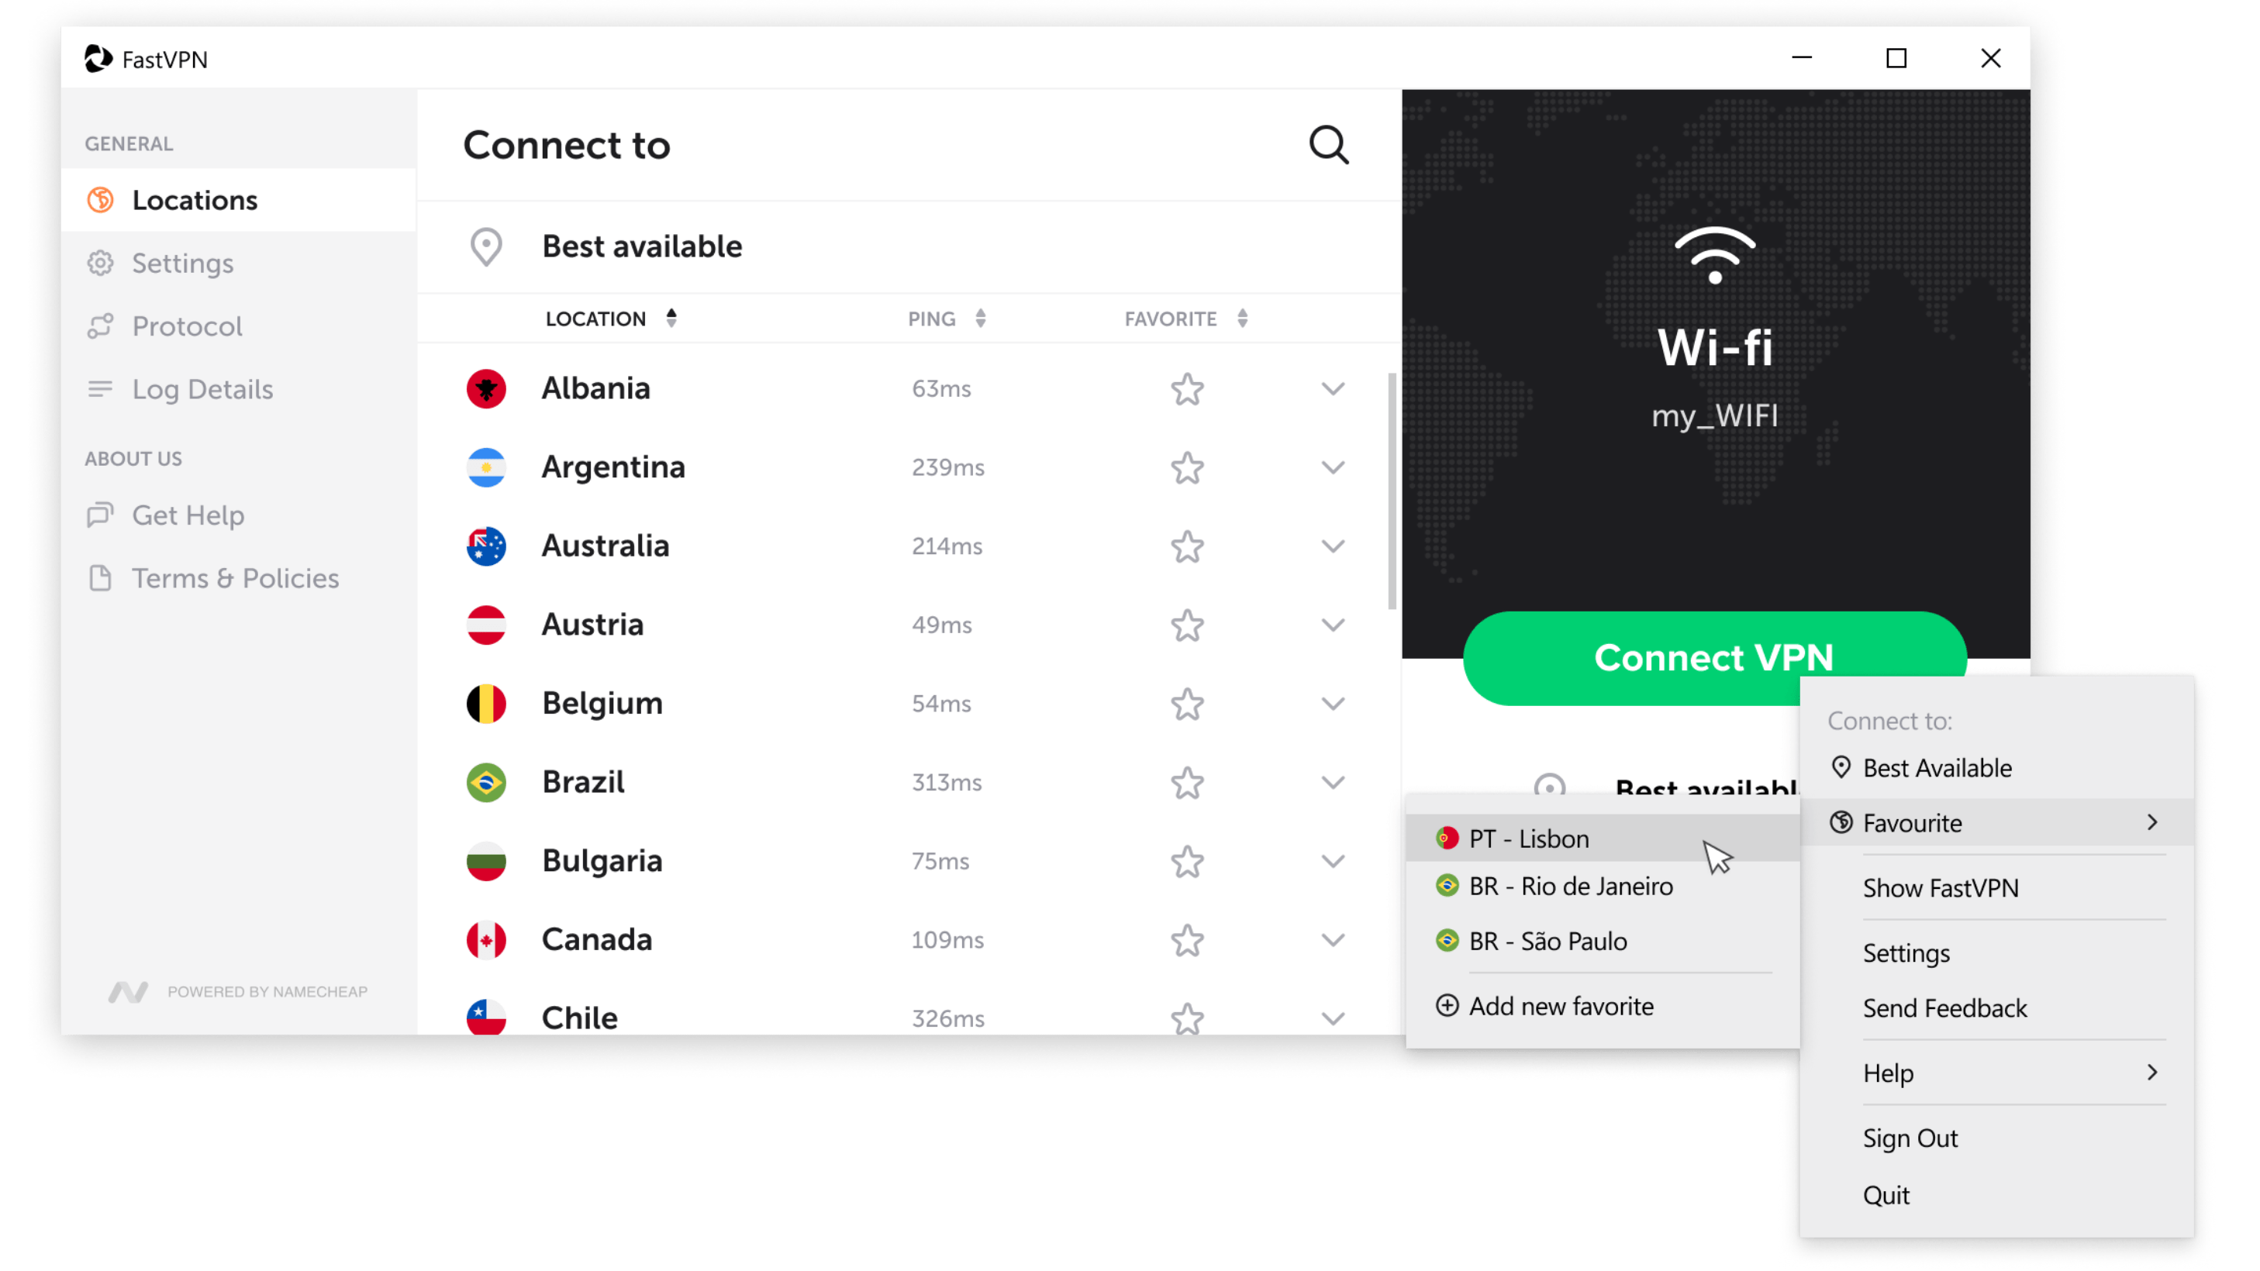2260x1271 pixels.
Task: Expand the Argentina location dropdown
Action: pos(1332,466)
